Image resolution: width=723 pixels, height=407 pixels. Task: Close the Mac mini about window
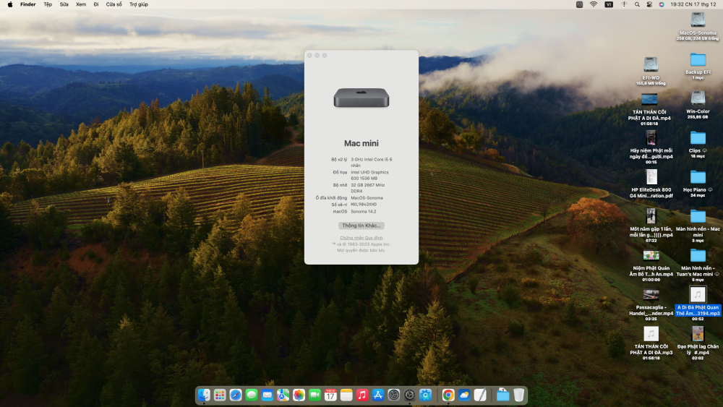click(310, 56)
